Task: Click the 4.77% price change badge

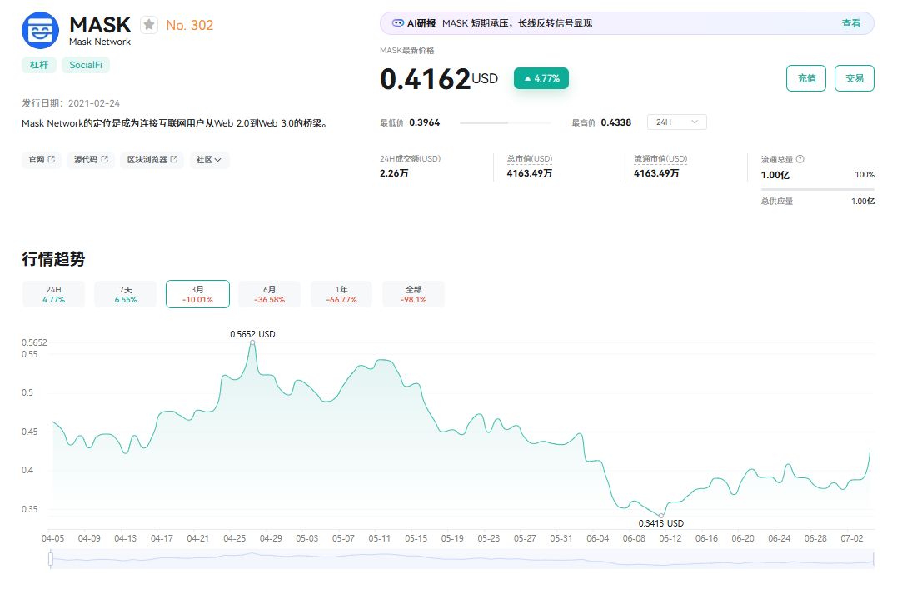Action: [541, 78]
